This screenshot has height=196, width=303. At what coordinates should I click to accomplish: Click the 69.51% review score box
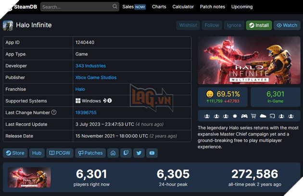click(223, 97)
